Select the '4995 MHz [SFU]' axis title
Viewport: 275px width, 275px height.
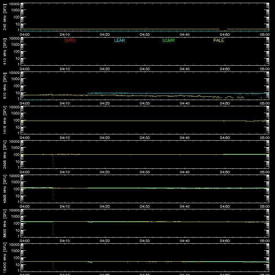point(4,189)
